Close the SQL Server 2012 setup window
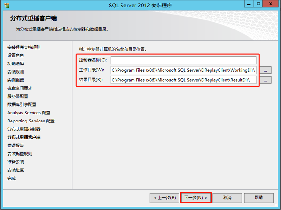 tap(270, 4)
